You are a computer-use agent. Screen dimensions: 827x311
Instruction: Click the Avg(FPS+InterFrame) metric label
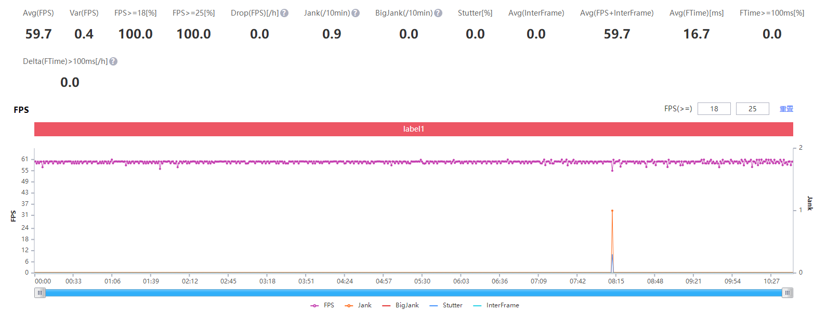pyautogui.click(x=617, y=13)
